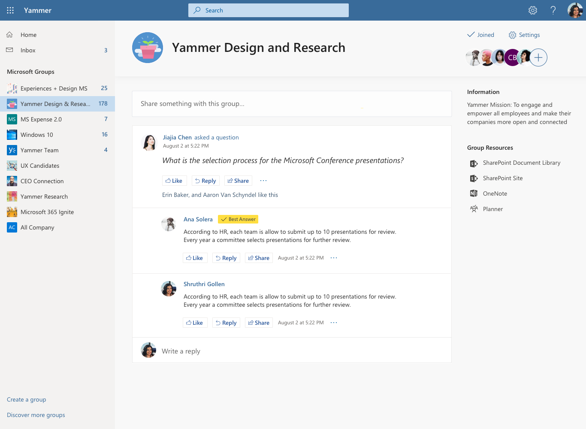
Task: Click timestamp on Ana Solera's answer
Action: coord(301,258)
